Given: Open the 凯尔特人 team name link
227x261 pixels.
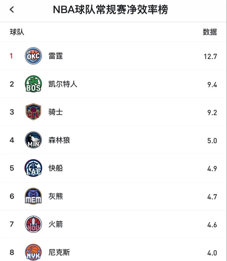Looking at the screenshot, I should (63, 84).
